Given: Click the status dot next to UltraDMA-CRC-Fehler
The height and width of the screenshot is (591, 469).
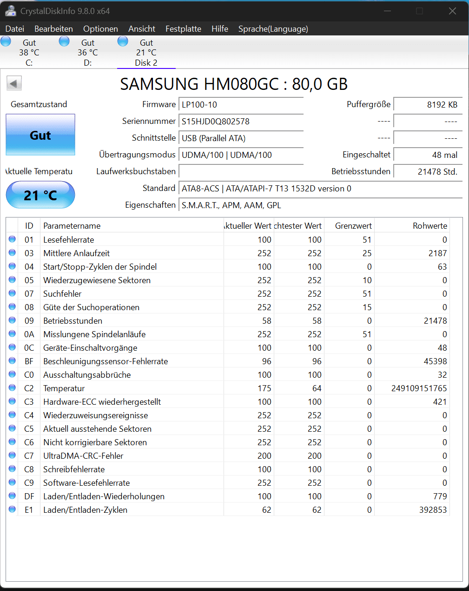Looking at the screenshot, I should 12,455.
